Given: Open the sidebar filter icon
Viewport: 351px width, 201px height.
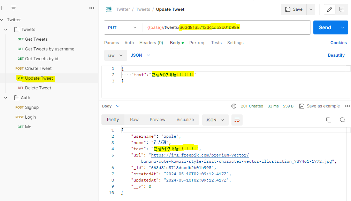Looking at the screenshot, I should [14, 8].
